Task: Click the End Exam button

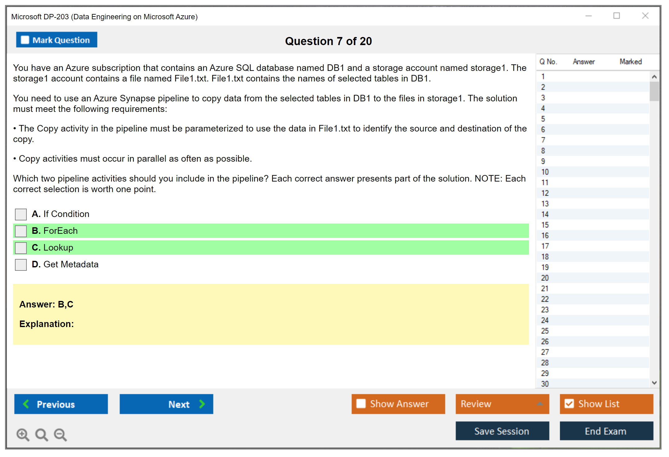Action: [606, 431]
